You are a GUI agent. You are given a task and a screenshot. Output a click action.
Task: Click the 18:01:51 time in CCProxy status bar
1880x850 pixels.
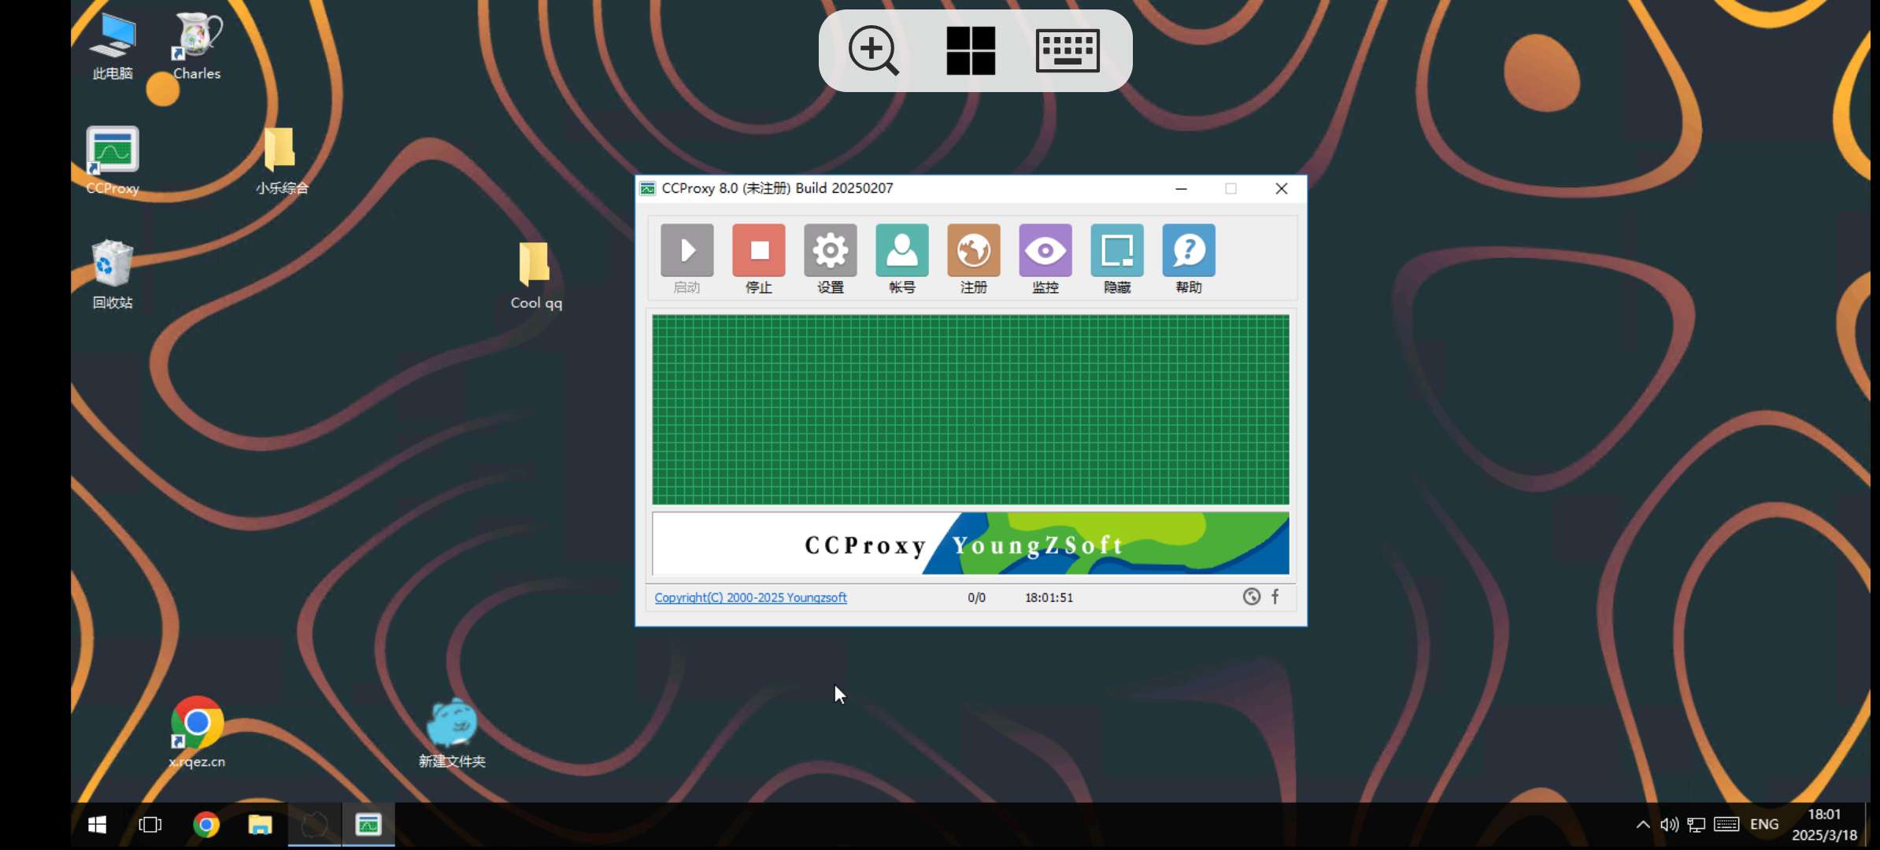tap(1049, 597)
